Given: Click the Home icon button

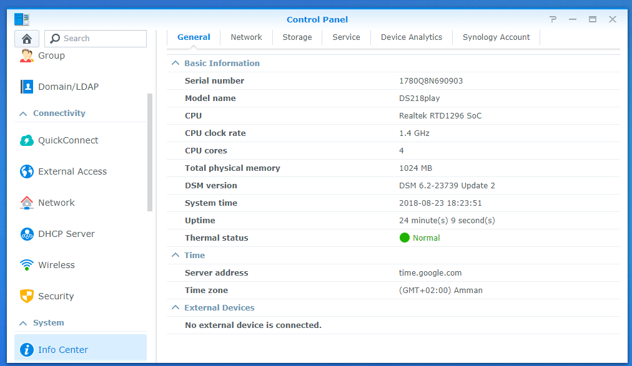Looking at the screenshot, I should (27, 38).
